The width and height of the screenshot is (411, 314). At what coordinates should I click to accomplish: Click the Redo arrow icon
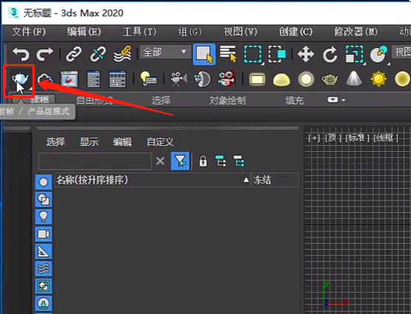tap(44, 55)
